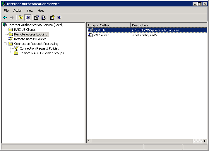Toggle the Show/Hide Action Pane icon
209x151 pixels.
pyautogui.click(x=59, y=18)
